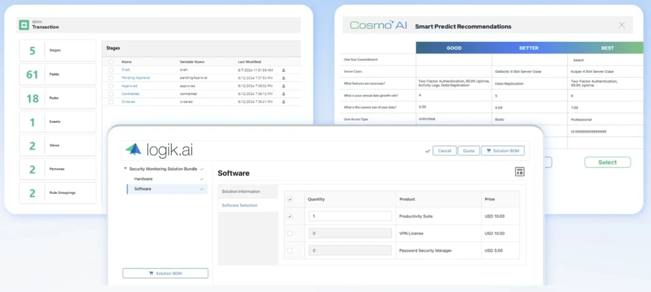Select the Hardware tree item

click(143, 179)
